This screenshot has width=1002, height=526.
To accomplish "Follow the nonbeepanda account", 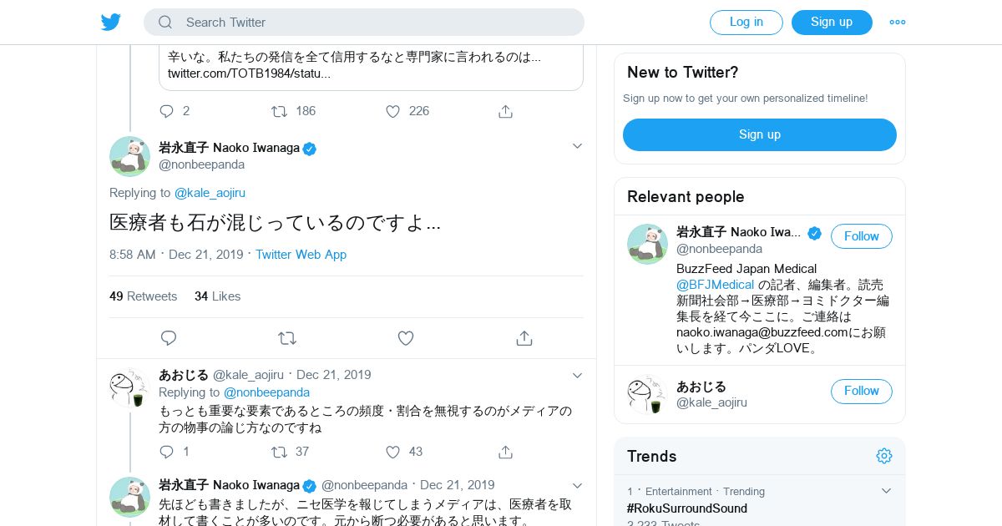I will pyautogui.click(x=862, y=236).
